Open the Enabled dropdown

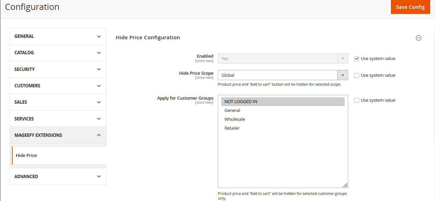click(x=342, y=58)
